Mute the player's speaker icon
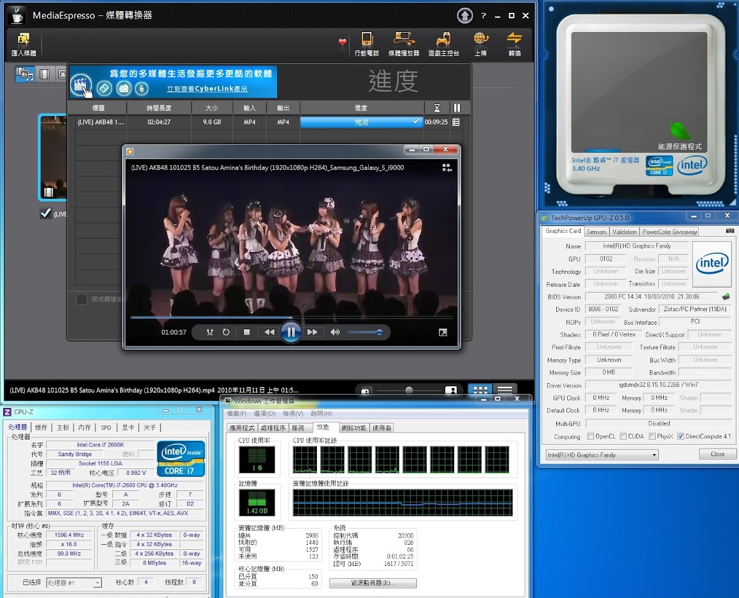The height and width of the screenshot is (598, 739). [335, 332]
